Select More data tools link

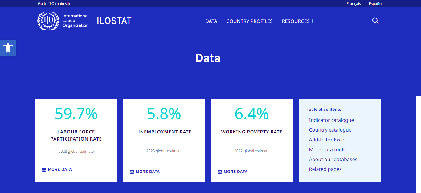point(327,150)
